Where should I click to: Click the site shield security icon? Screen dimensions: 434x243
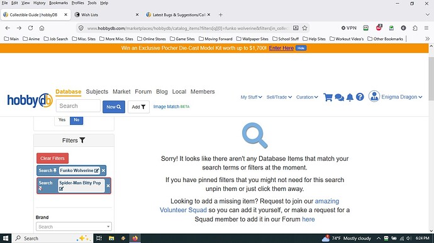(x=81, y=28)
